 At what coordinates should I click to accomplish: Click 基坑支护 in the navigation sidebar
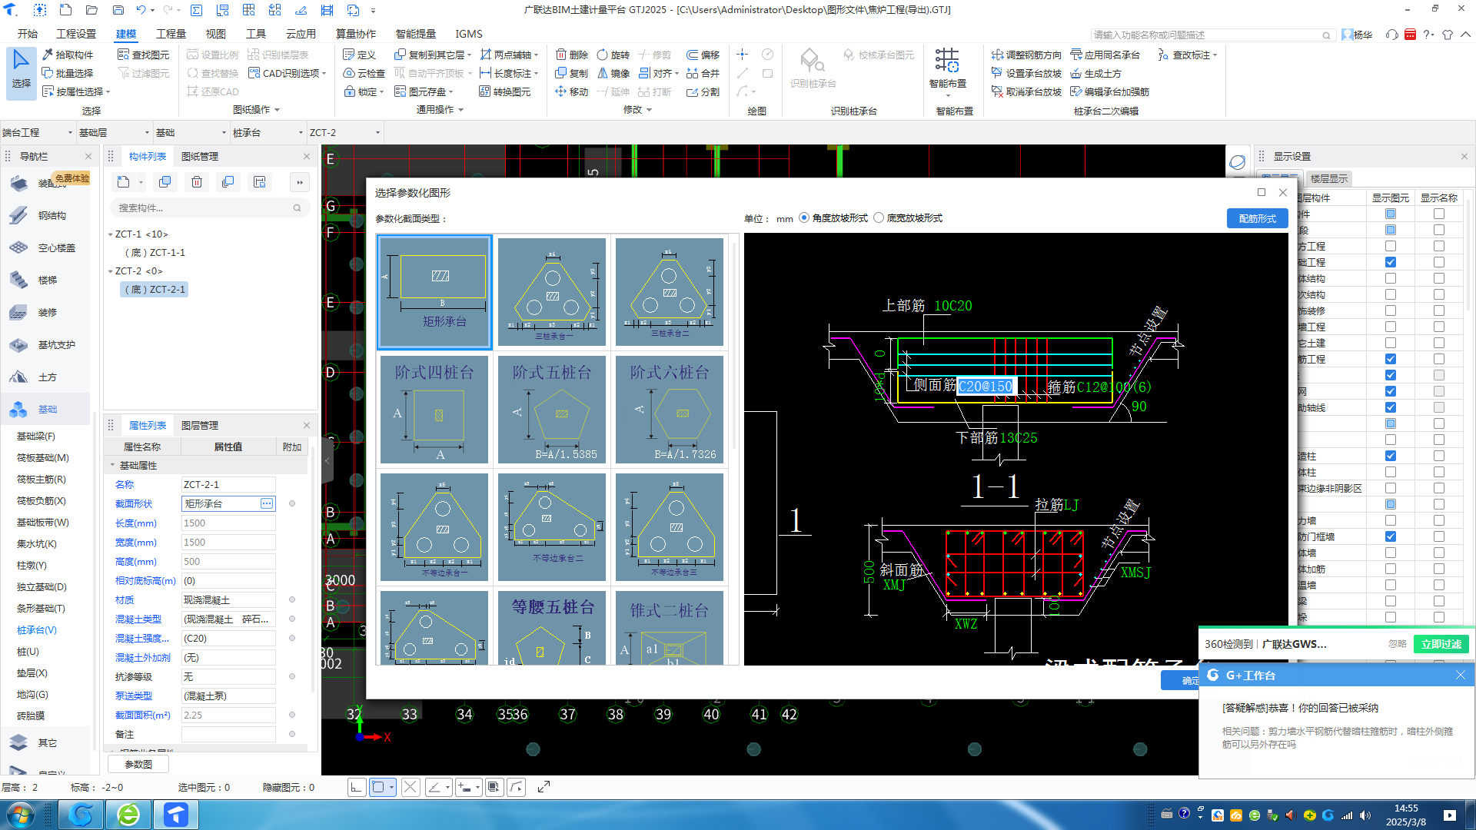pyautogui.click(x=44, y=344)
